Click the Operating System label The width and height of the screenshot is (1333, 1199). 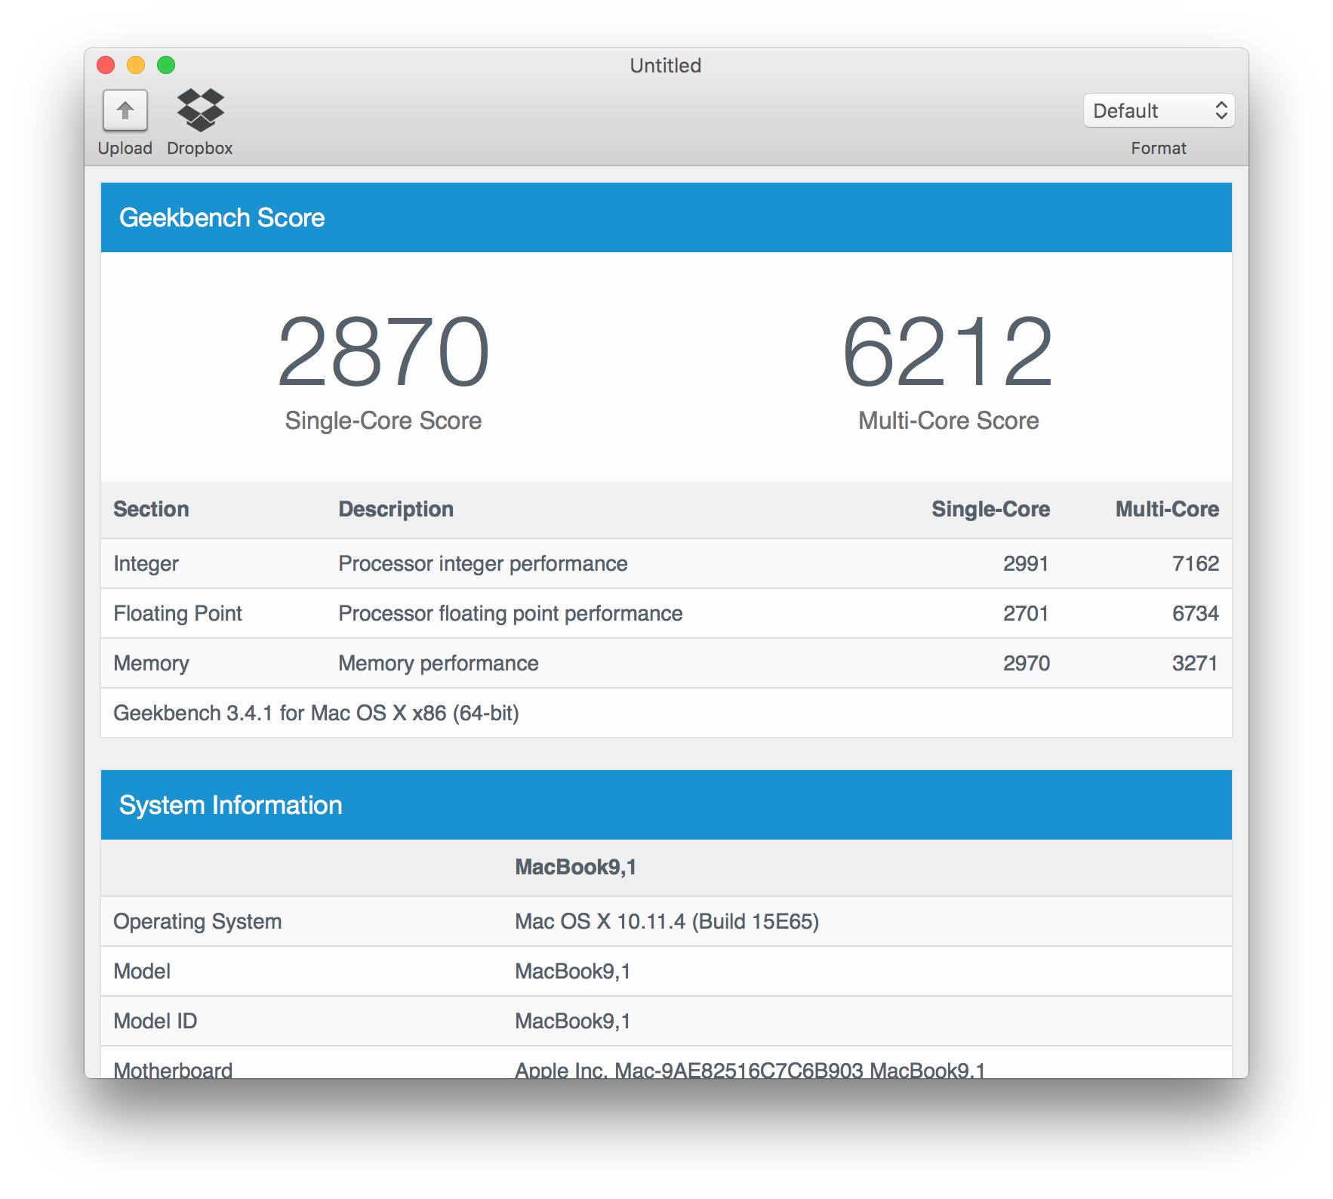(198, 922)
